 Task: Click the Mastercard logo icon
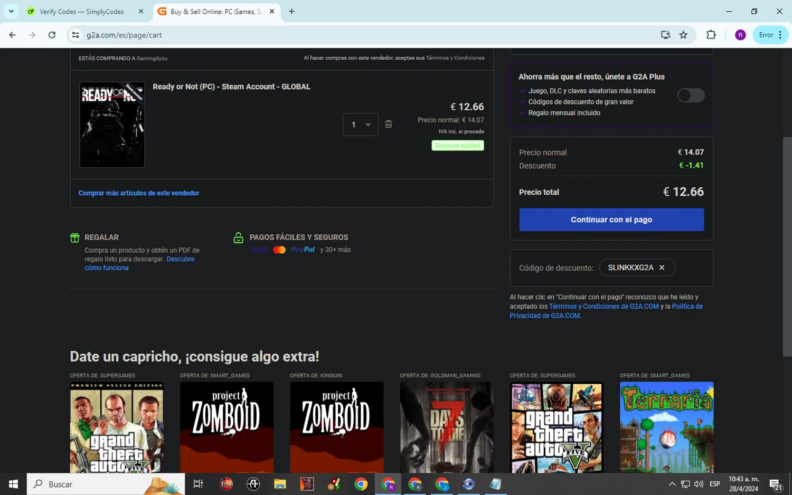279,250
